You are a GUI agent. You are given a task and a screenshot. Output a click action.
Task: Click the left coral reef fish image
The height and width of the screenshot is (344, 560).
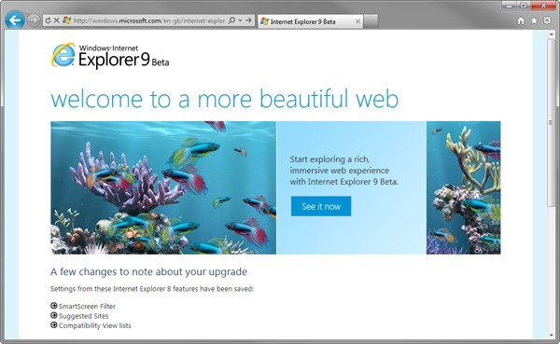click(163, 187)
